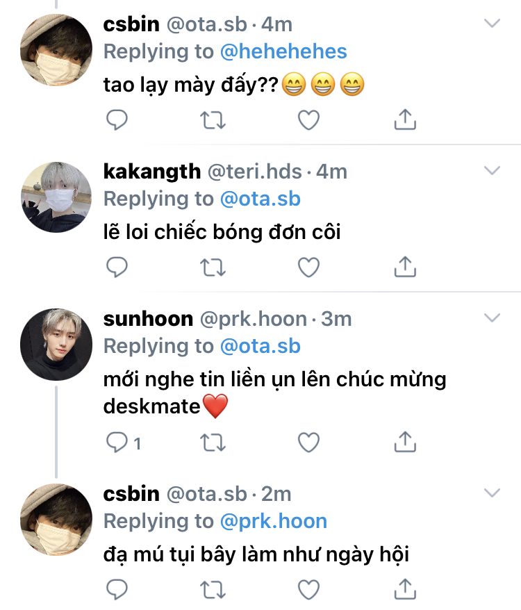Open dropdown menu on kakangth's tweet
The image size is (521, 610).
(492, 171)
